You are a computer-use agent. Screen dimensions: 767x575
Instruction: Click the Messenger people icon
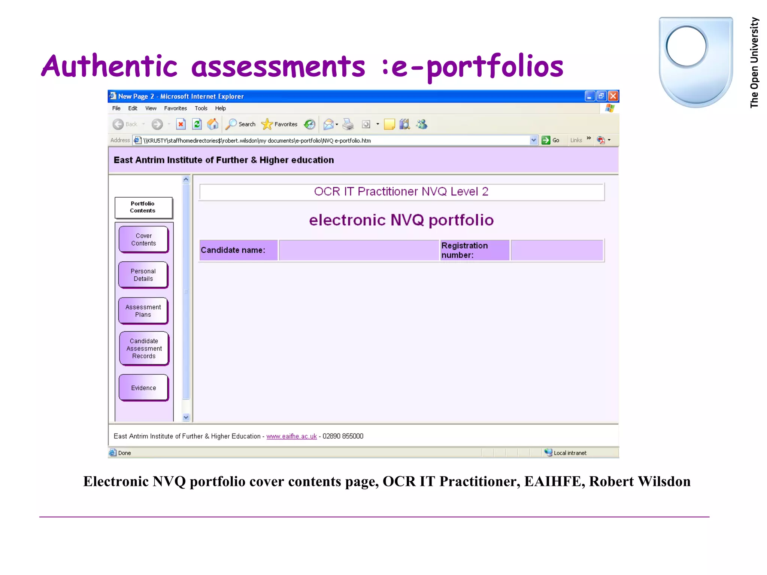tap(422, 124)
